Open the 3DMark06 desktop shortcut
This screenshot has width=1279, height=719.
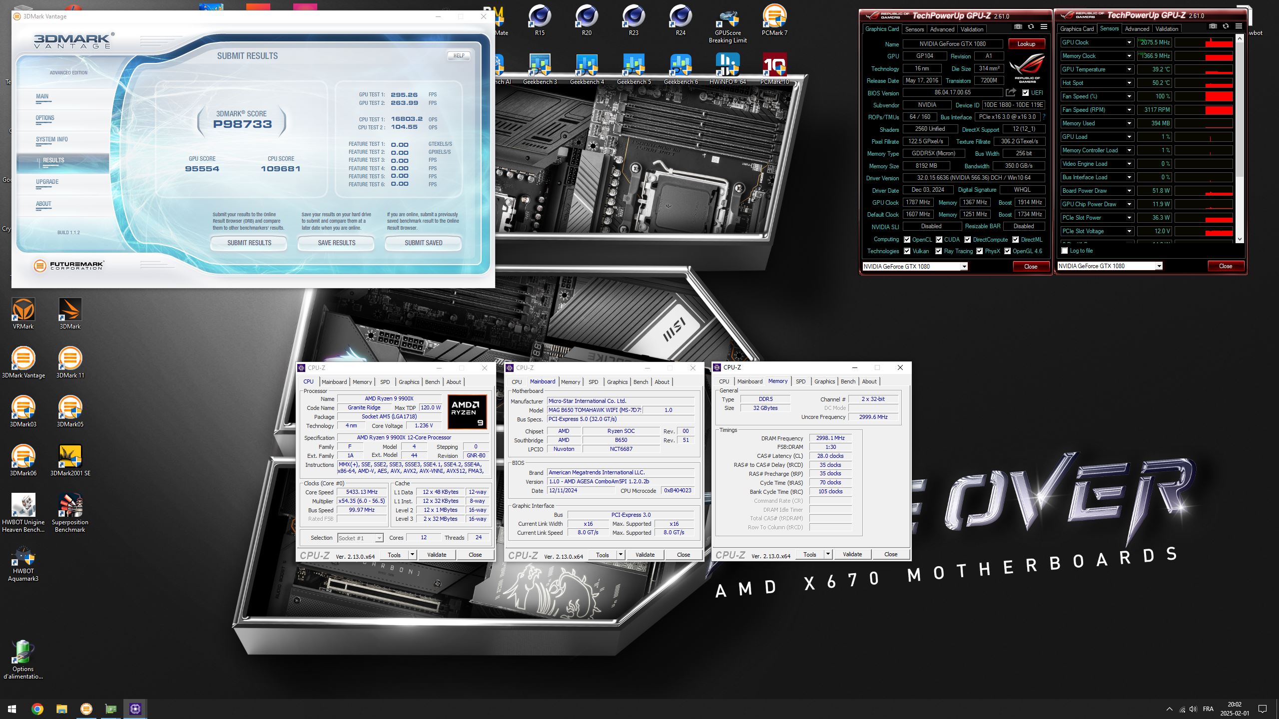pos(23,460)
